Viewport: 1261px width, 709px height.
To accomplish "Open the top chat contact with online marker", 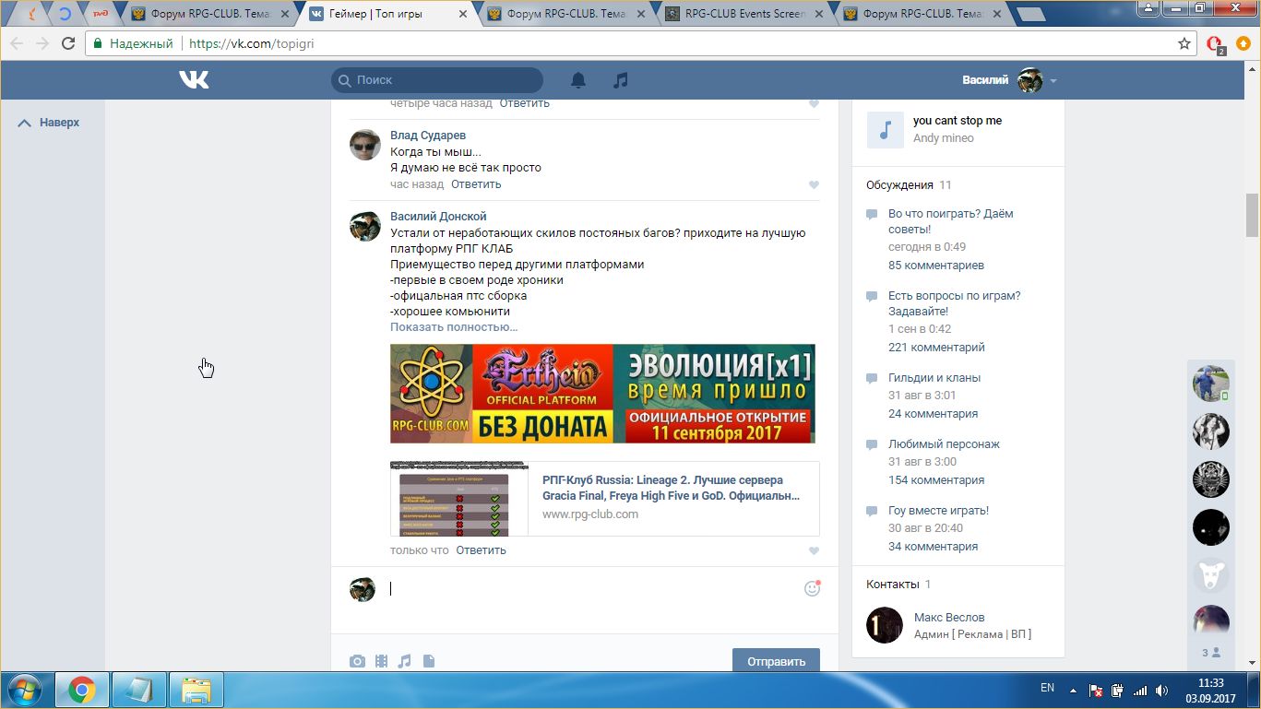I will (1211, 383).
